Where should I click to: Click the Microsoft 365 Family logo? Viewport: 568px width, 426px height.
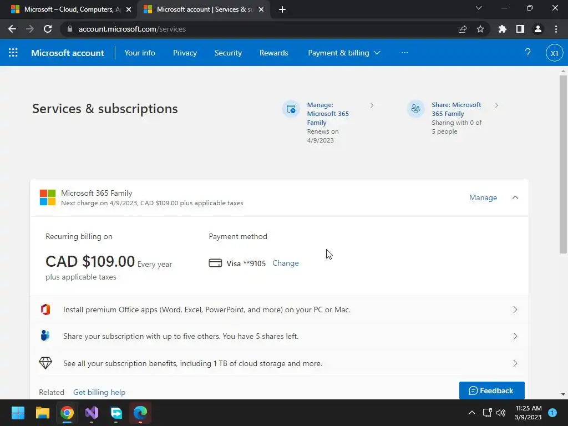pos(48,197)
